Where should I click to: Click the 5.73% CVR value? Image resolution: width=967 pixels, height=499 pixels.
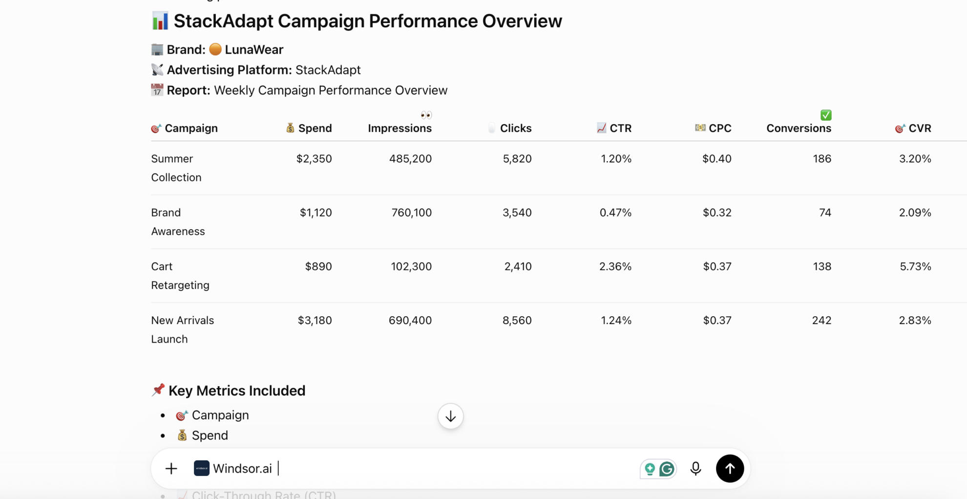point(915,266)
